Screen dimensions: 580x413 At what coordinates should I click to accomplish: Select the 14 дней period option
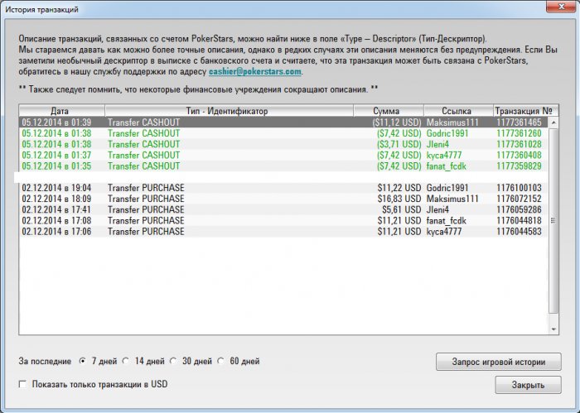[x=126, y=362]
